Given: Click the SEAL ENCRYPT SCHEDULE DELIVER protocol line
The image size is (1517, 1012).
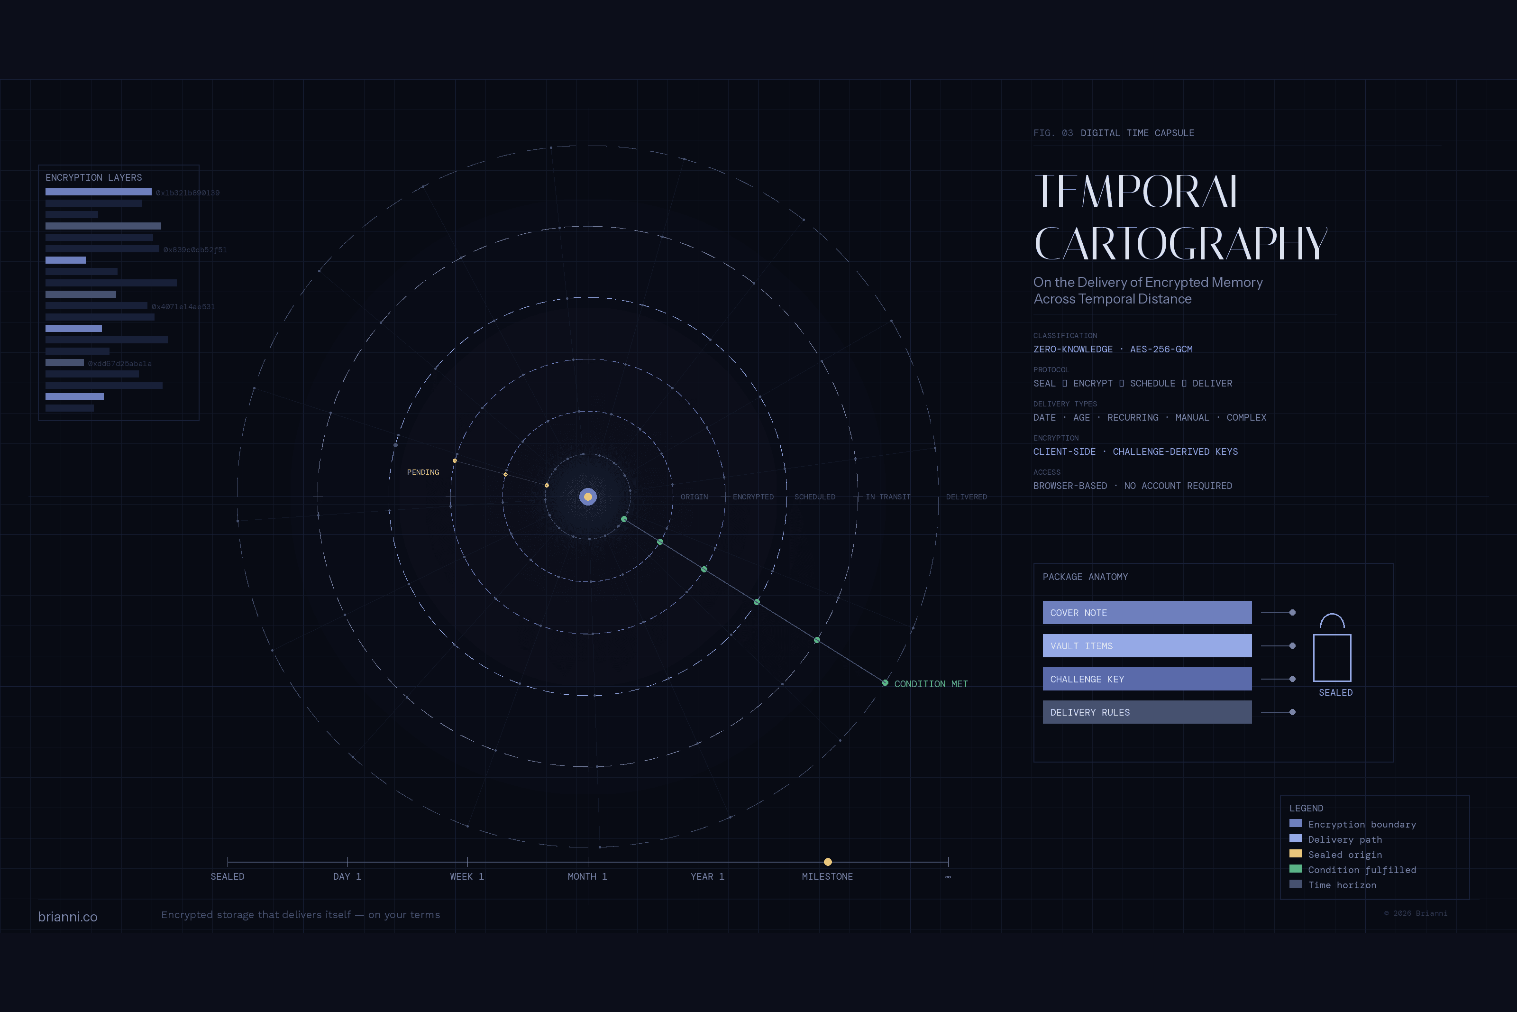Looking at the screenshot, I should 1133,383.
